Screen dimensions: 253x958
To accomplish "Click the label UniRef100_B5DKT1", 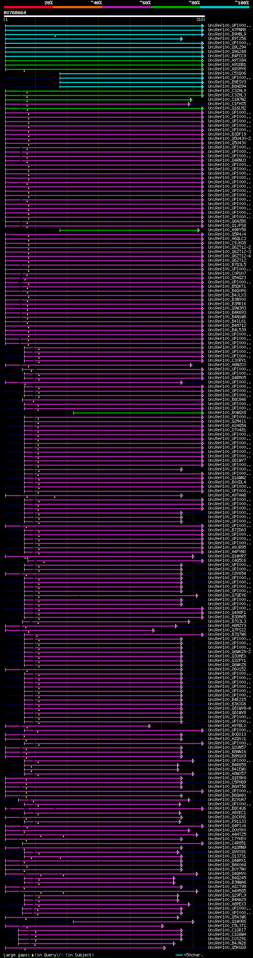I will 227,286.
